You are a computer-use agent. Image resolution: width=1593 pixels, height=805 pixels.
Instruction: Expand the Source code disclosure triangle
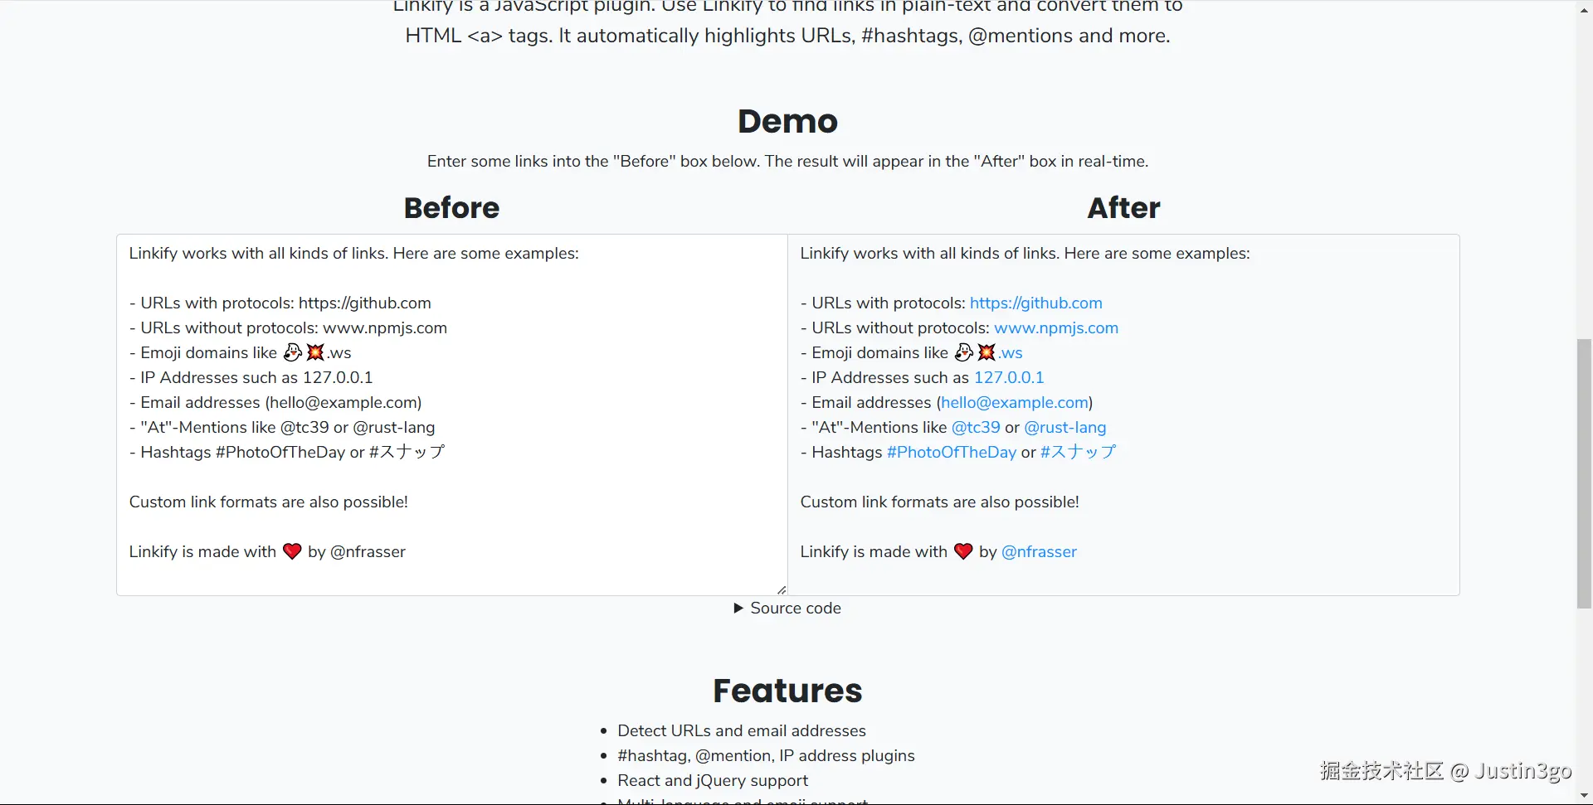pyautogui.click(x=738, y=609)
